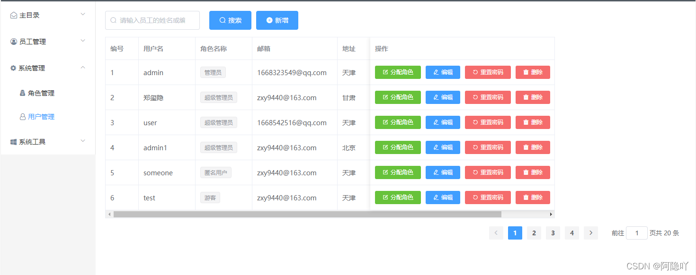Collapse the 系统管理 chevron arrow

click(x=83, y=68)
